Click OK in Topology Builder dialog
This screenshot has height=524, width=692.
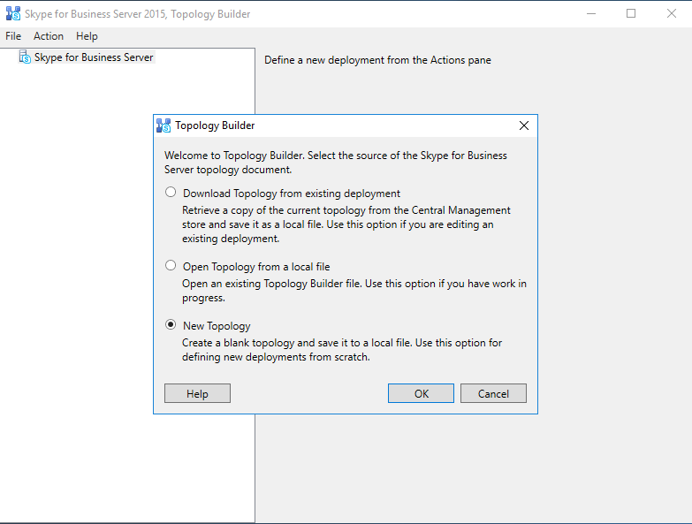pos(421,393)
